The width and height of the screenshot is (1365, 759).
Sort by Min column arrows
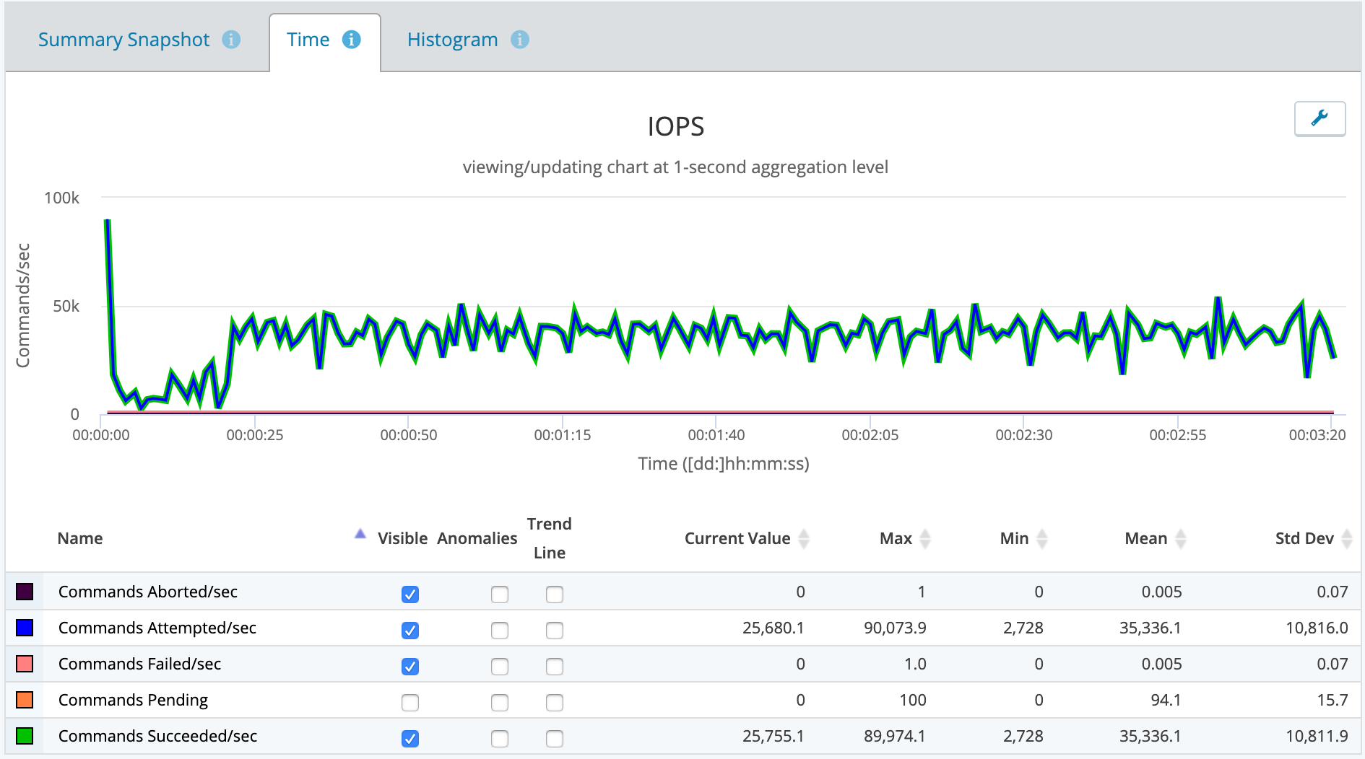(1041, 538)
